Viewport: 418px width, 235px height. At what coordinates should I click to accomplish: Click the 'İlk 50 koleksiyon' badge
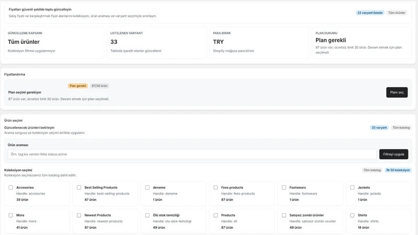coord(398,170)
